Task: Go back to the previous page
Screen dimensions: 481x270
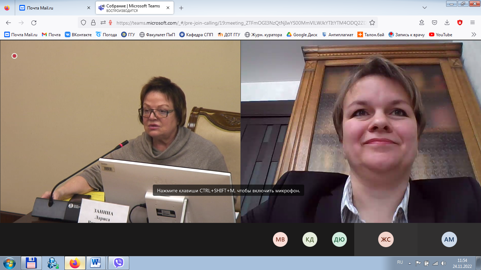Action: (x=8, y=22)
